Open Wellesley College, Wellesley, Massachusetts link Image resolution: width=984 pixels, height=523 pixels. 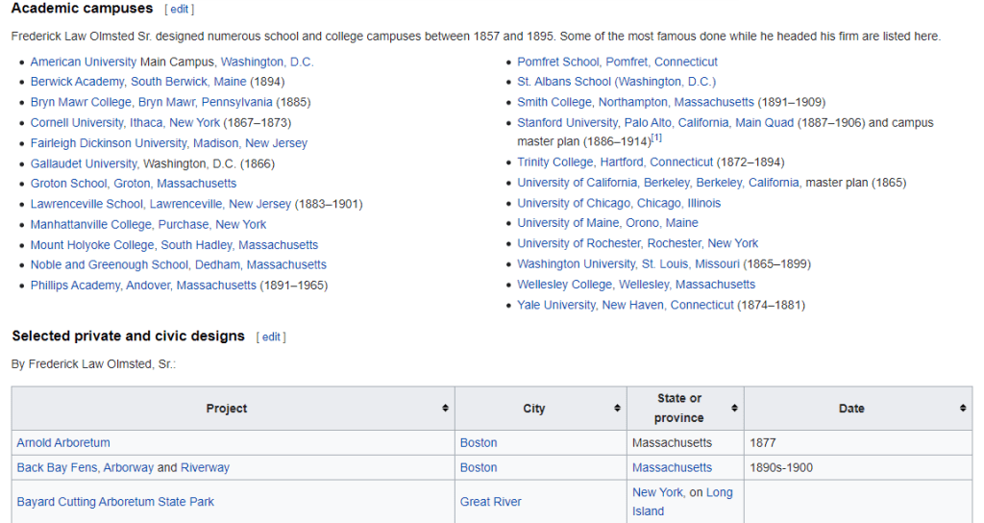click(x=636, y=285)
